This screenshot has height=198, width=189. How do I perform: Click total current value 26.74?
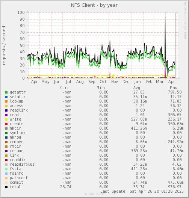[66, 187]
